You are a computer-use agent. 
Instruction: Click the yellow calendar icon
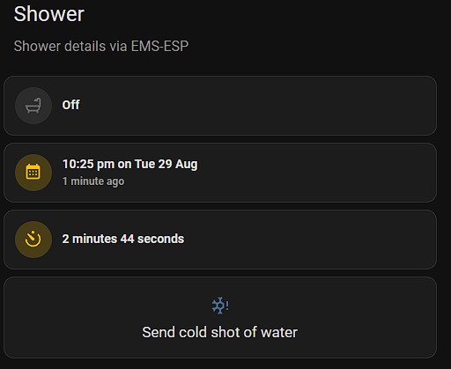point(33,173)
